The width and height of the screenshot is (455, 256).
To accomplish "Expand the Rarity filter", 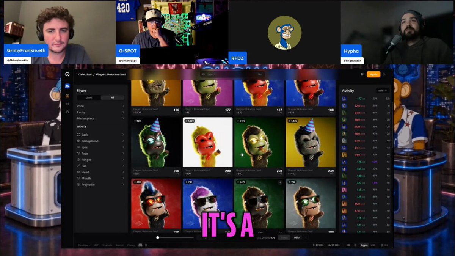I will (100, 112).
